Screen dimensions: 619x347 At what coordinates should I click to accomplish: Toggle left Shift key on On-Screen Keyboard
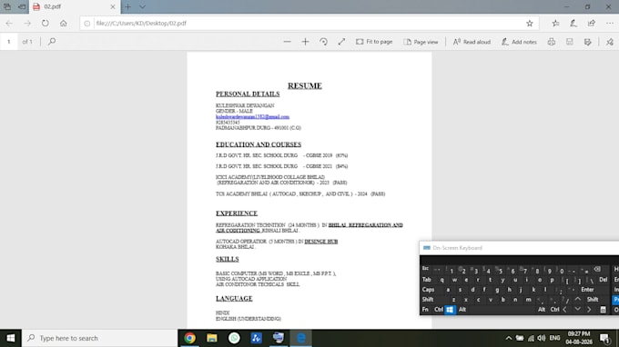(x=428, y=300)
